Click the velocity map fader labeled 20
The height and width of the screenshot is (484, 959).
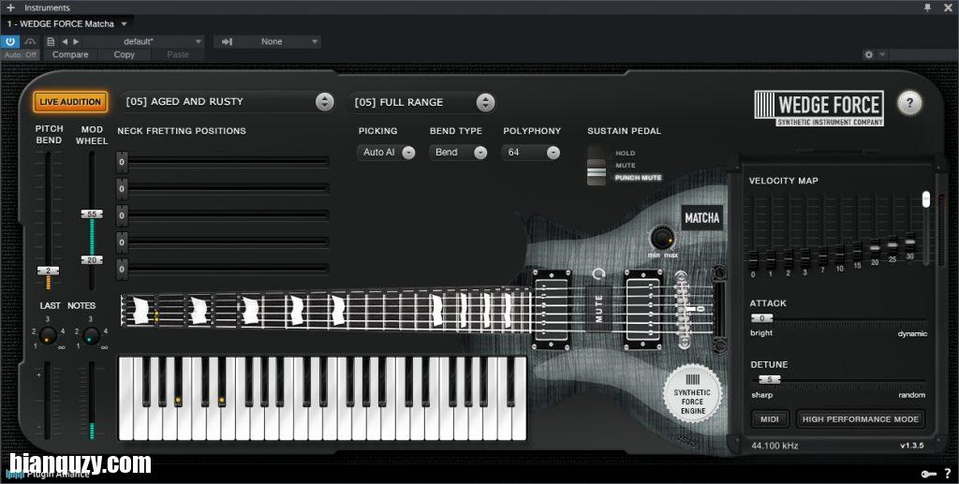(x=875, y=247)
